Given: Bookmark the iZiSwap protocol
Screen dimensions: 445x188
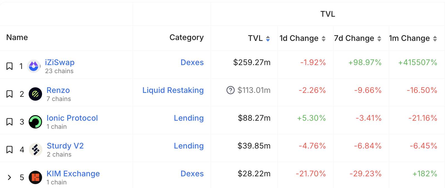Looking at the screenshot, I should click(9, 66).
